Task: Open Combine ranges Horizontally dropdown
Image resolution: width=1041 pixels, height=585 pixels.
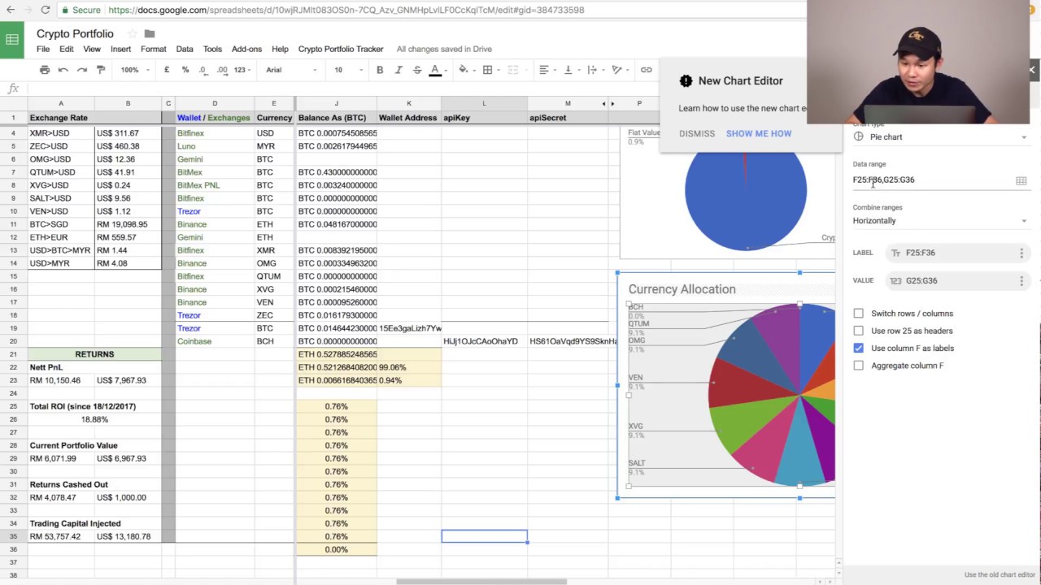Action: 939,221
